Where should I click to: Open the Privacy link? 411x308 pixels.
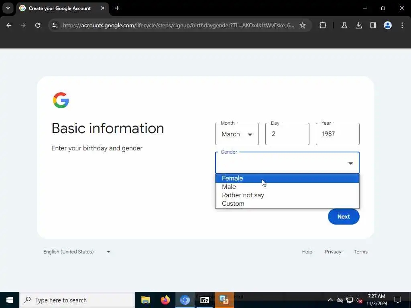click(x=333, y=252)
